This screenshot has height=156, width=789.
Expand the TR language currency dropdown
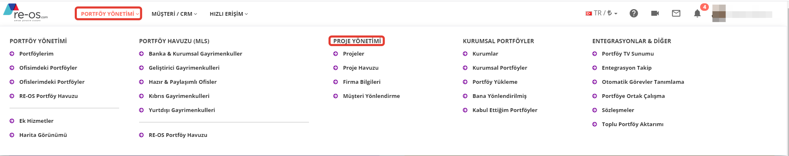[601, 13]
